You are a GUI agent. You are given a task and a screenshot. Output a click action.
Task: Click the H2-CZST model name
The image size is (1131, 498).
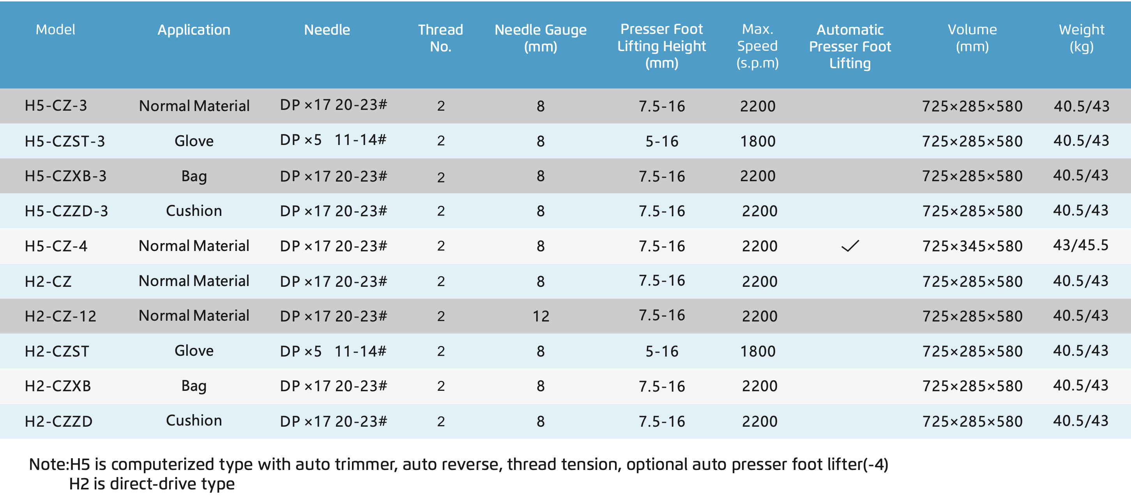click(57, 351)
